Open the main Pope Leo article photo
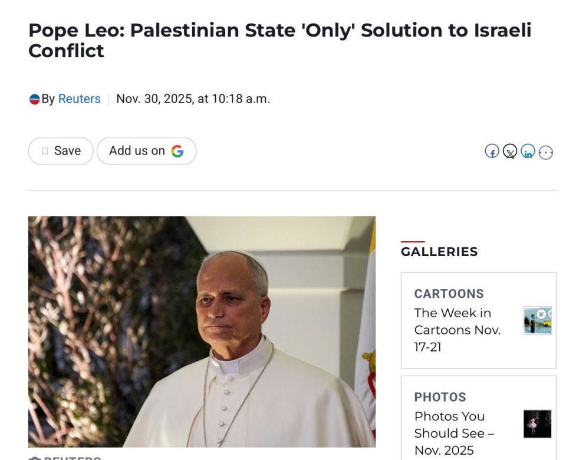 [202, 331]
